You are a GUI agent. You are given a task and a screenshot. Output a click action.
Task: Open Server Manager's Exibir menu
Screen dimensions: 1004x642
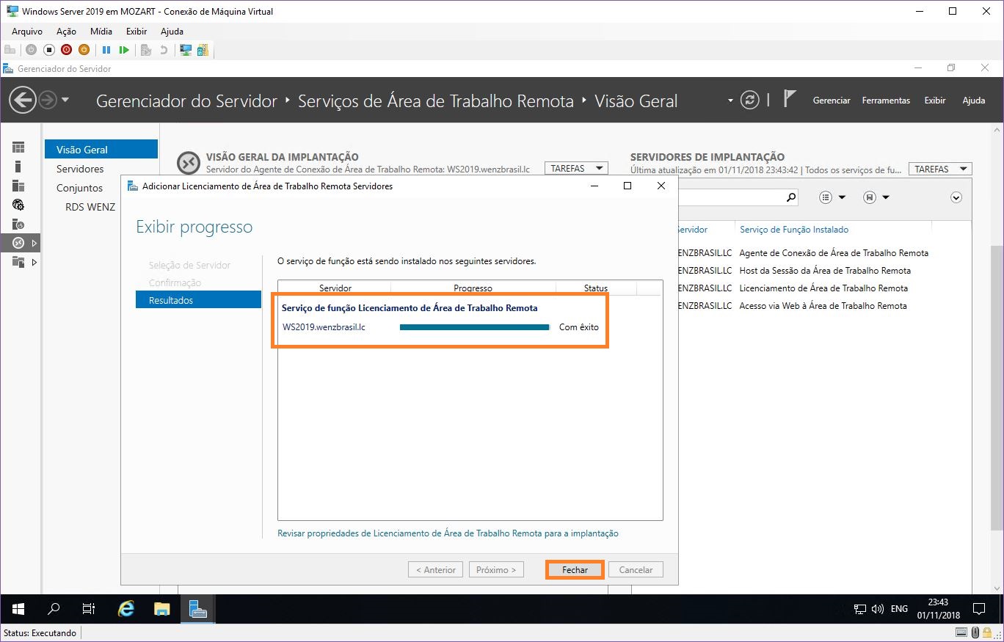pyautogui.click(x=935, y=101)
